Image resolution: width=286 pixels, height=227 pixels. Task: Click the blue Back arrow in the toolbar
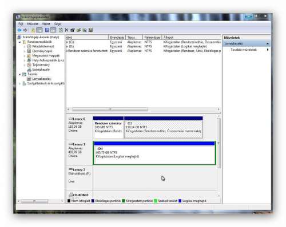19,30
